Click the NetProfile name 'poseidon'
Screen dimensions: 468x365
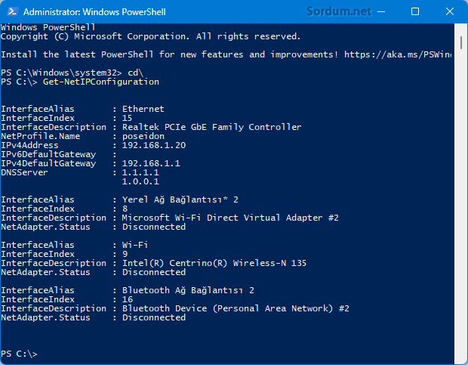(x=143, y=136)
